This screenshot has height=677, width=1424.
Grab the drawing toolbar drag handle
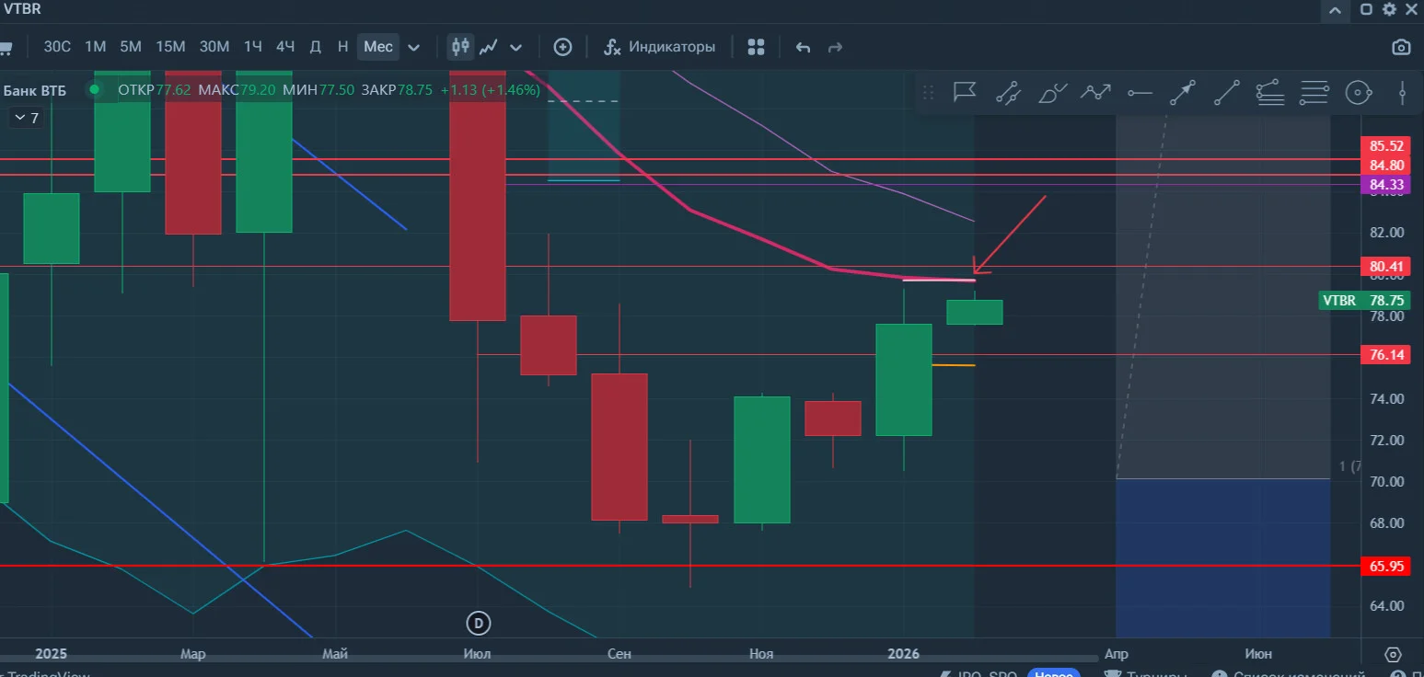[928, 92]
